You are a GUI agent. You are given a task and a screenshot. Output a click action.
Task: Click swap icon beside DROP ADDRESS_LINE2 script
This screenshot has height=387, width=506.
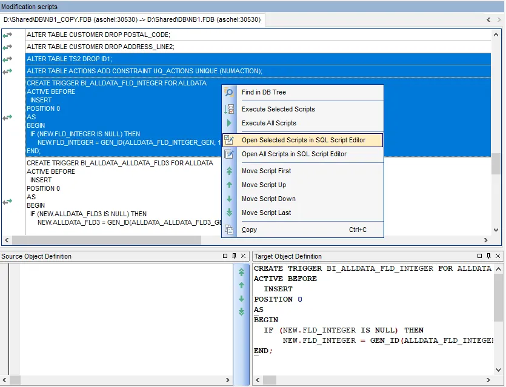tap(7, 47)
